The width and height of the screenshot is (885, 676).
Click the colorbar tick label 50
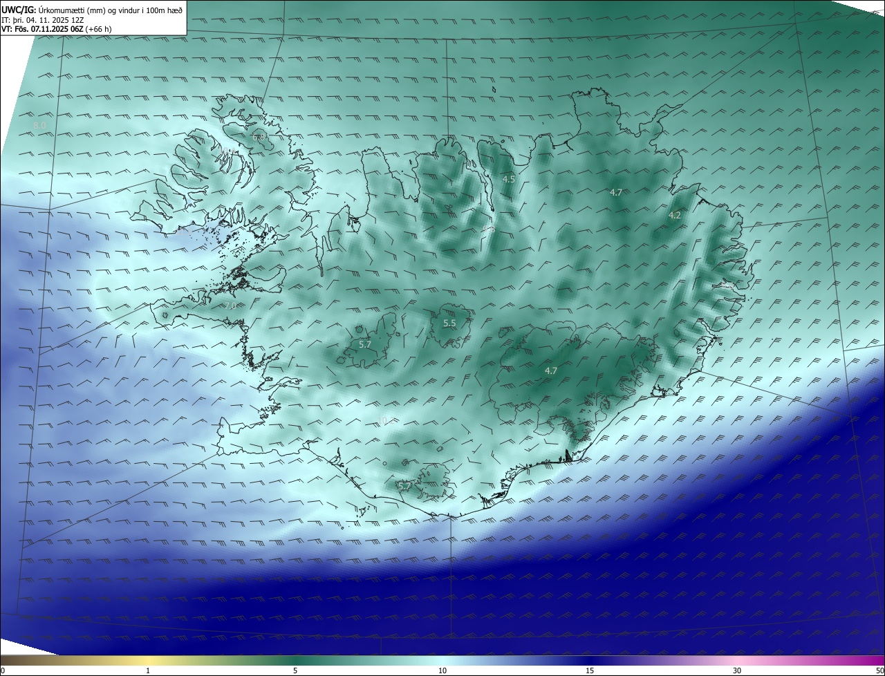[879, 670]
